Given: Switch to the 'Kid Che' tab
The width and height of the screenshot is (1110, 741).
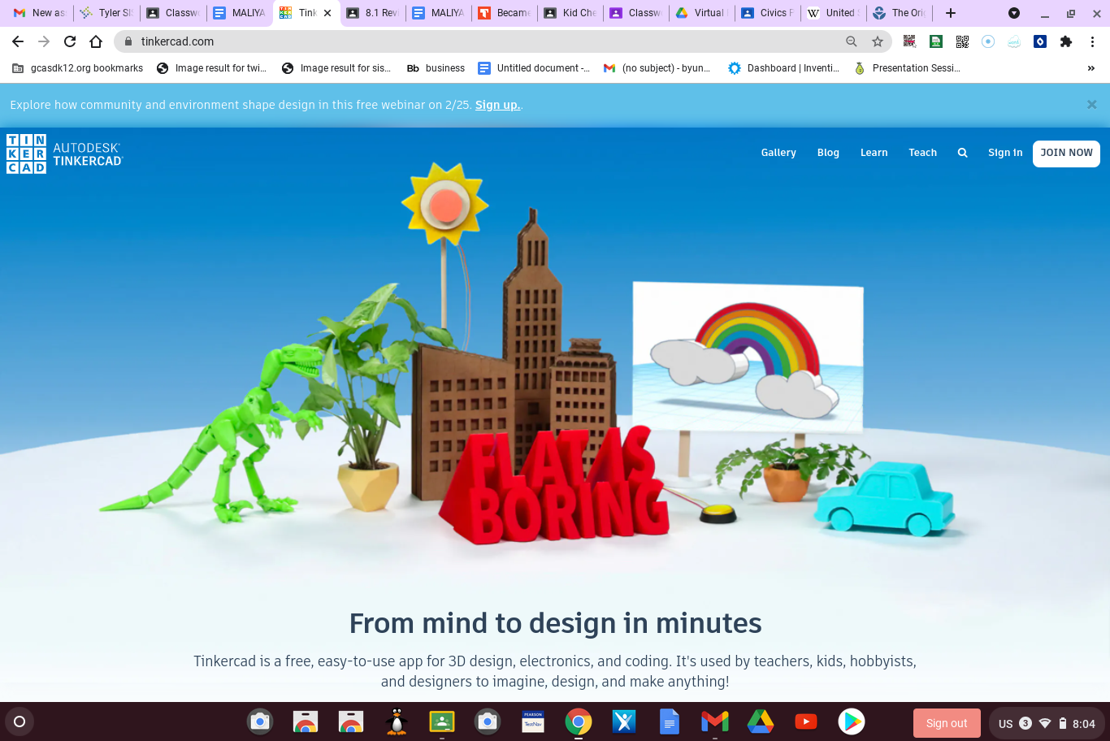Looking at the screenshot, I should tap(570, 13).
